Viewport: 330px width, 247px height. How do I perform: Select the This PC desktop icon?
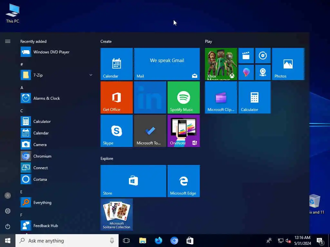[13, 14]
